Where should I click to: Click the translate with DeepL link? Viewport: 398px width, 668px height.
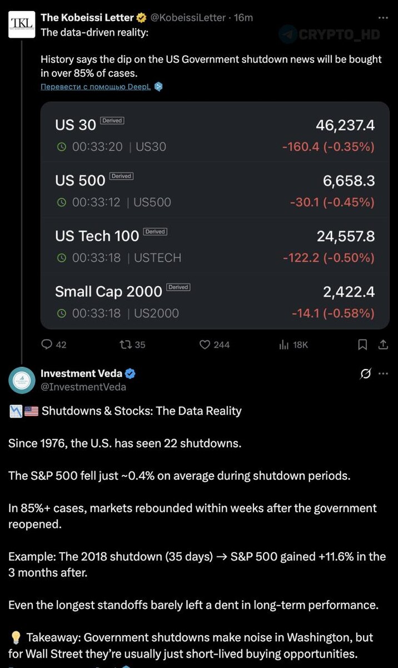pyautogui.click(x=97, y=87)
